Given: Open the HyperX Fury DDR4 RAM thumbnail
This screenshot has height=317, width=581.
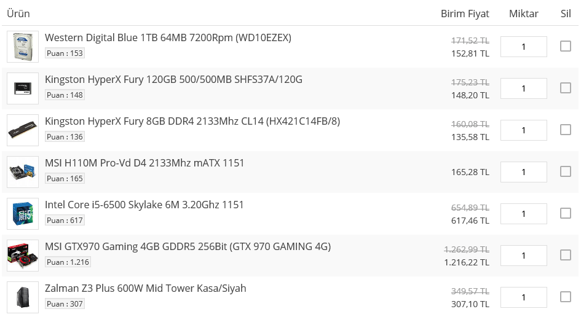Looking at the screenshot, I should click(x=23, y=130).
